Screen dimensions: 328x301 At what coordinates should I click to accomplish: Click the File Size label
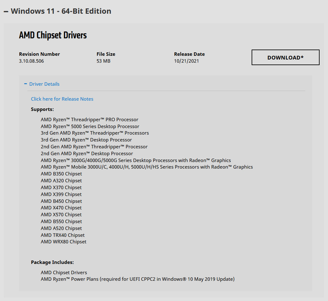click(x=106, y=54)
